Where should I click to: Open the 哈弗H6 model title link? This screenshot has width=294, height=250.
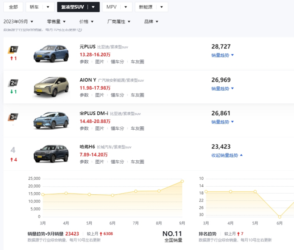87,147
